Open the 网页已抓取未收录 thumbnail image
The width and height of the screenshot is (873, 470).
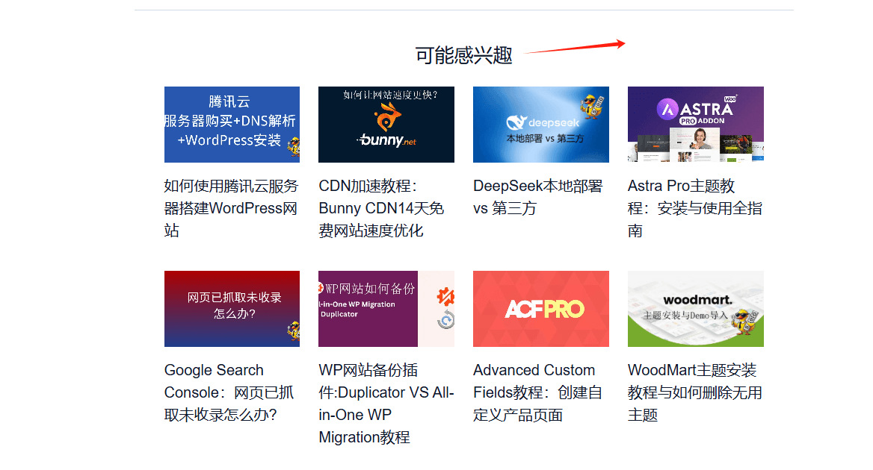tap(232, 309)
